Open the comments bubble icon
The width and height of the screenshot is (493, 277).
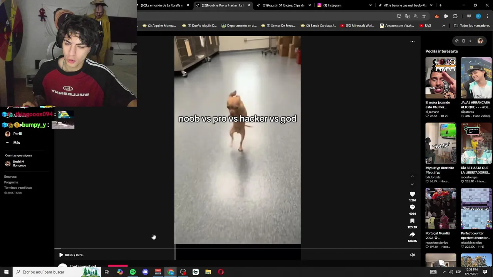pos(412,207)
